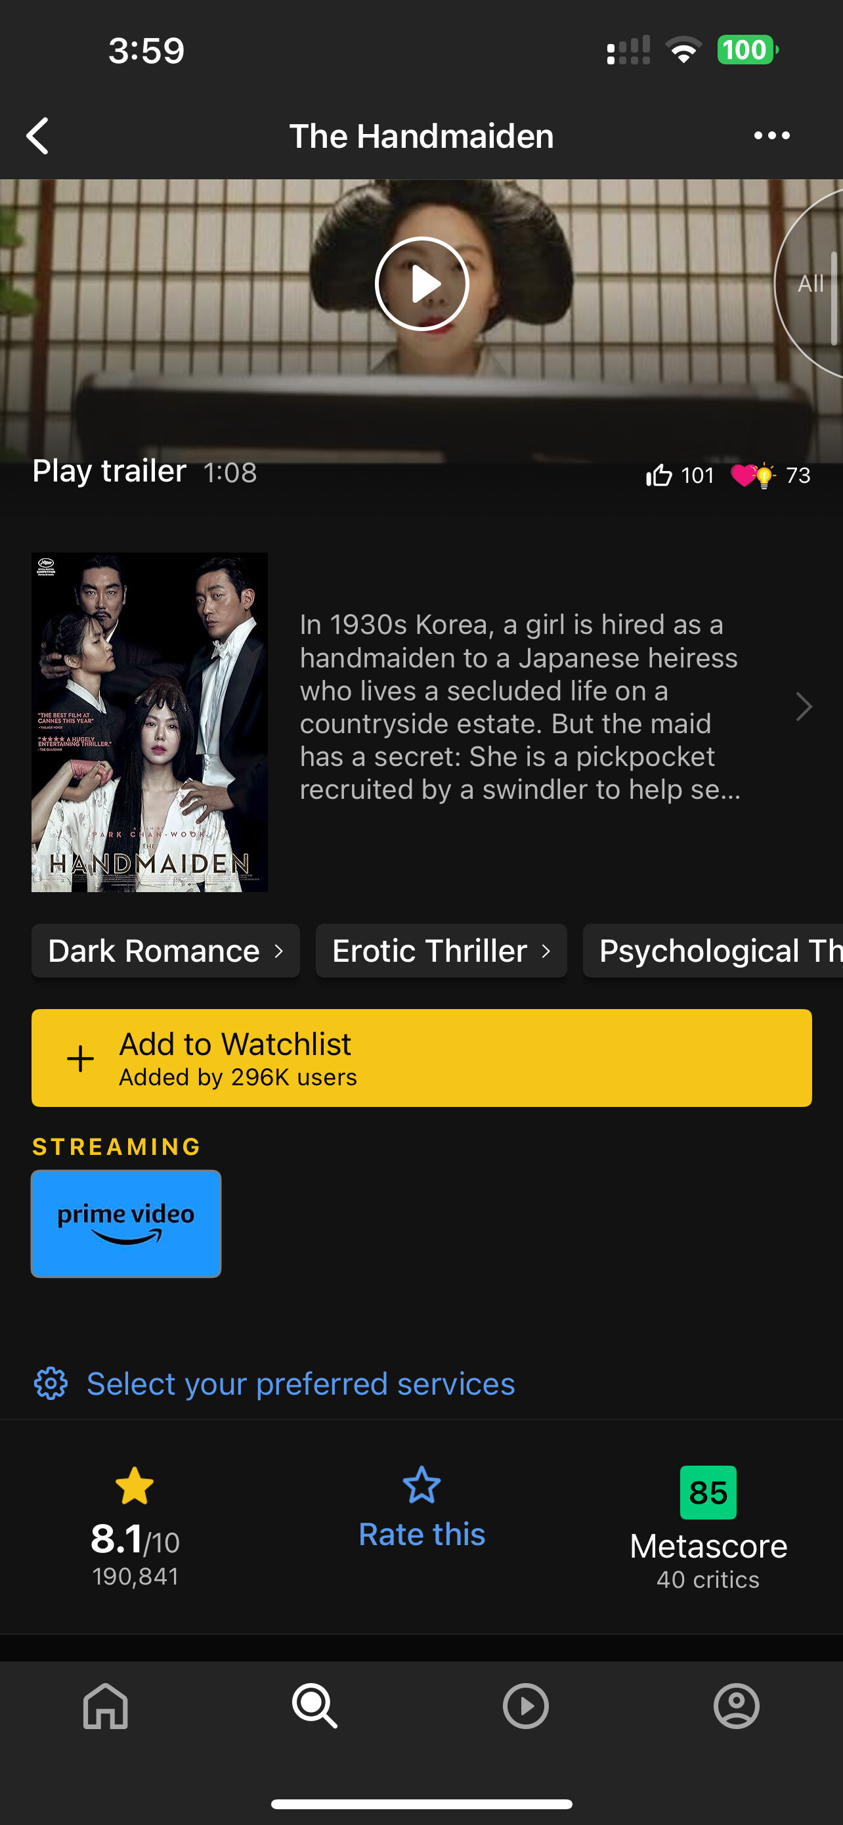Image resolution: width=843 pixels, height=1825 pixels.
Task: Open the Erotic Thriller genre chip
Action: click(x=441, y=951)
